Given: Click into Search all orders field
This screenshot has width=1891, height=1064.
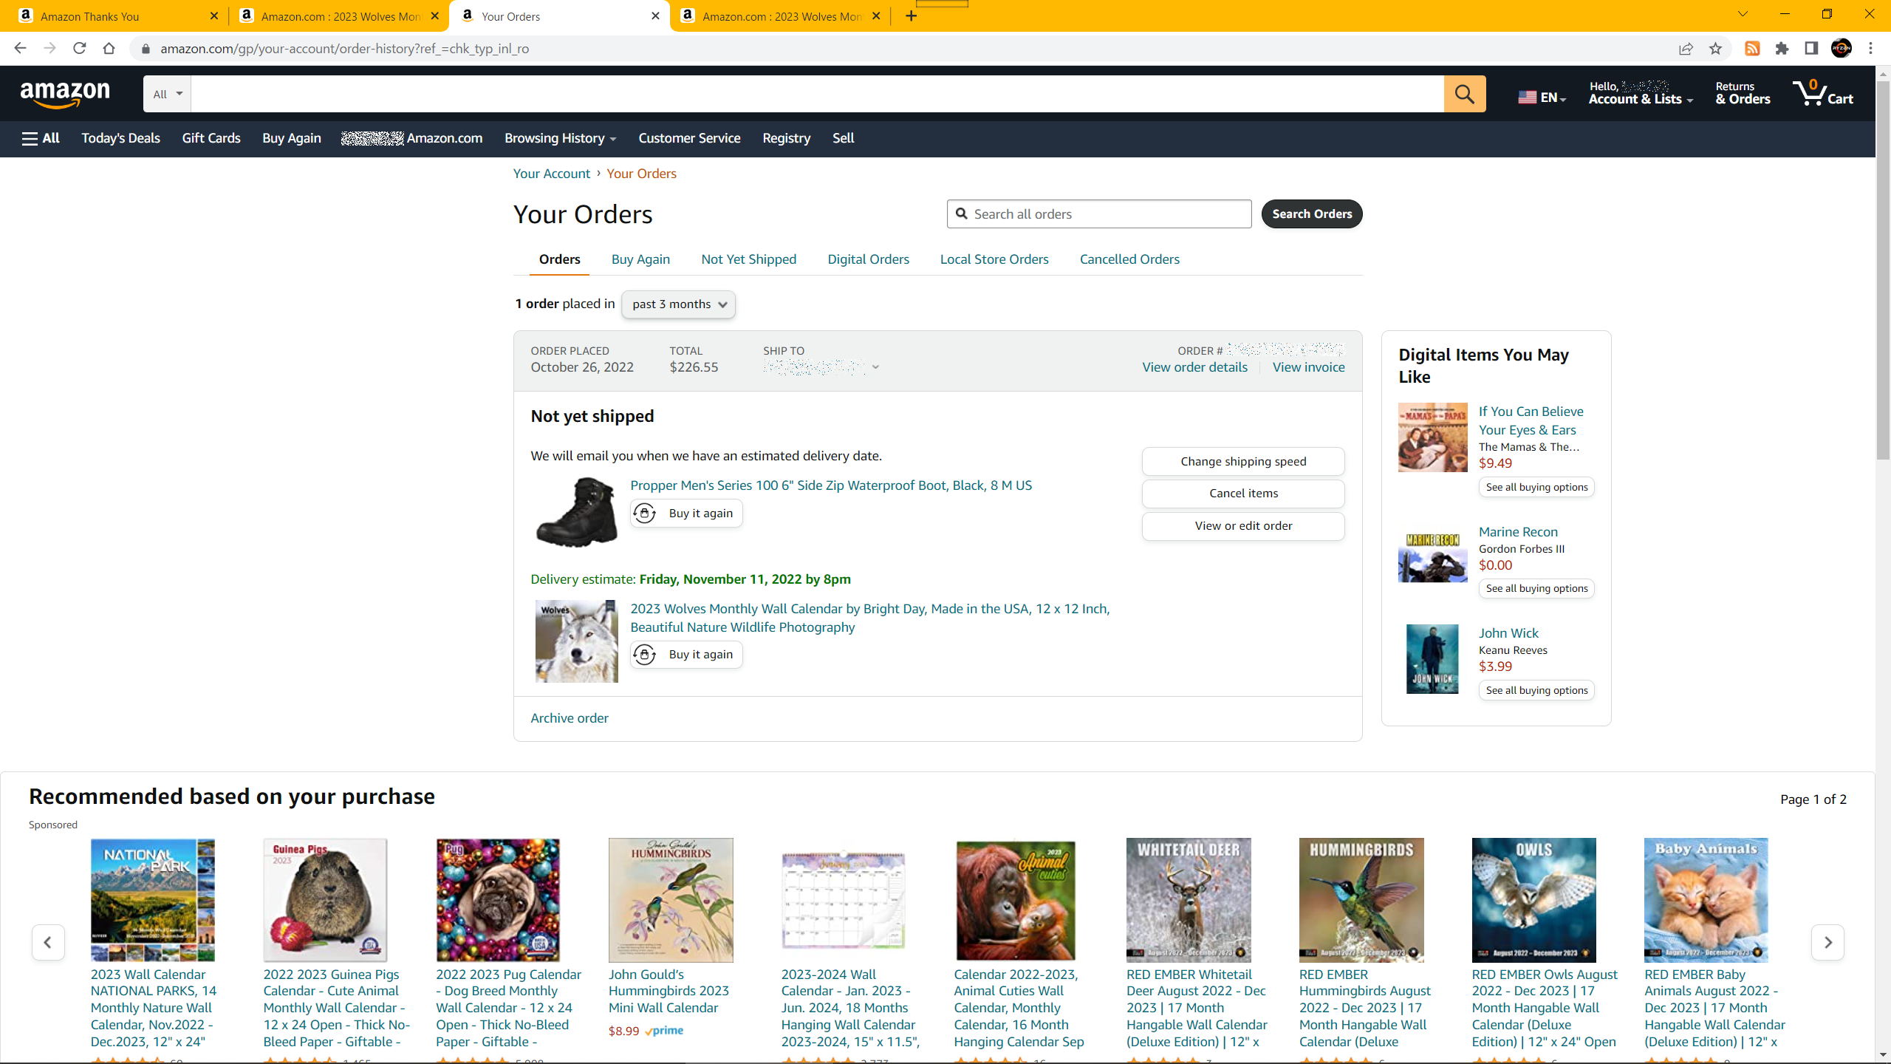Looking at the screenshot, I should point(1099,214).
